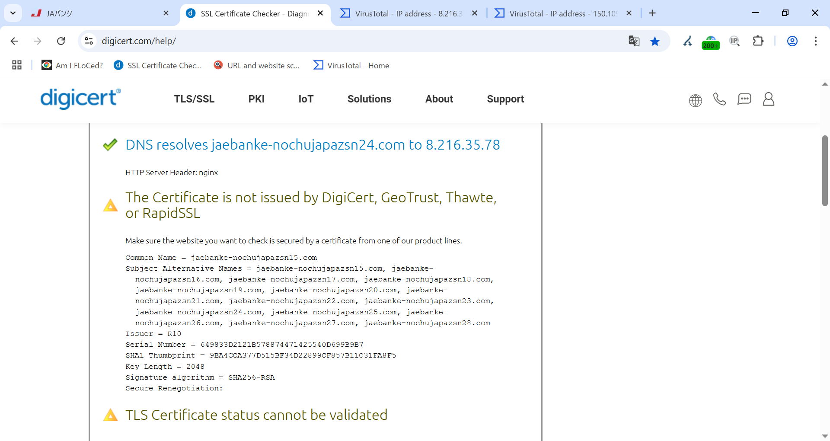
Task: Open the Translate this page icon
Action: coord(634,41)
